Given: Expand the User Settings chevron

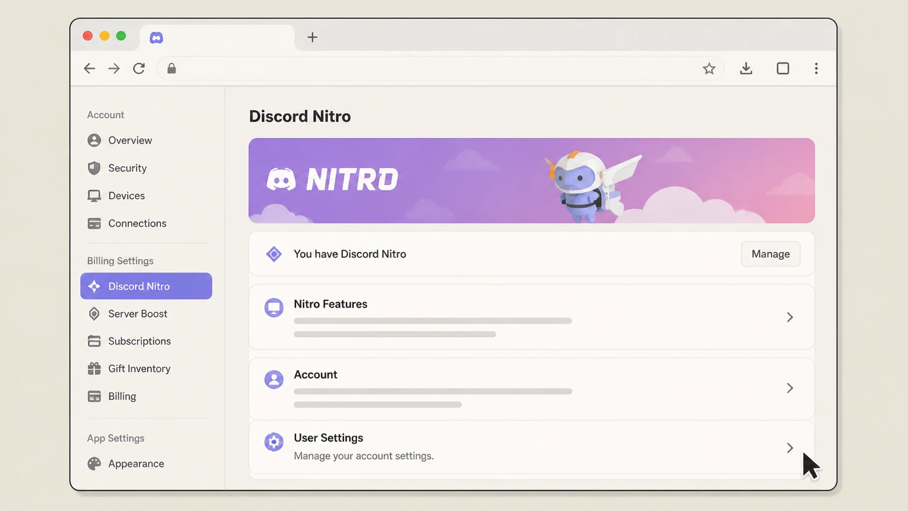Looking at the screenshot, I should (790, 448).
